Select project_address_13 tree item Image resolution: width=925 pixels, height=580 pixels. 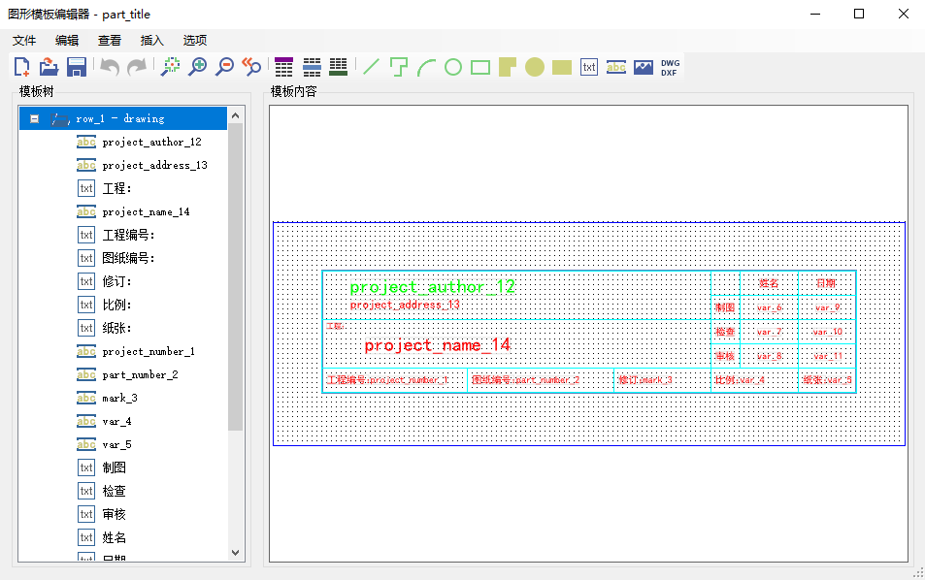coord(154,165)
